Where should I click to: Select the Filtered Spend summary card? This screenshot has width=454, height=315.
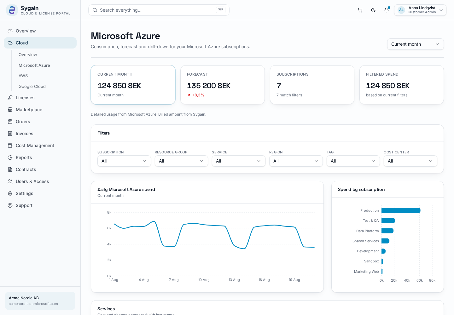(402, 85)
